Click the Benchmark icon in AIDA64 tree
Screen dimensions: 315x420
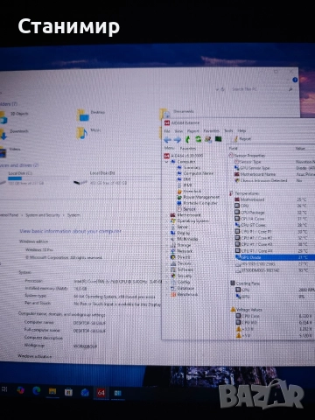[x=173, y=295]
